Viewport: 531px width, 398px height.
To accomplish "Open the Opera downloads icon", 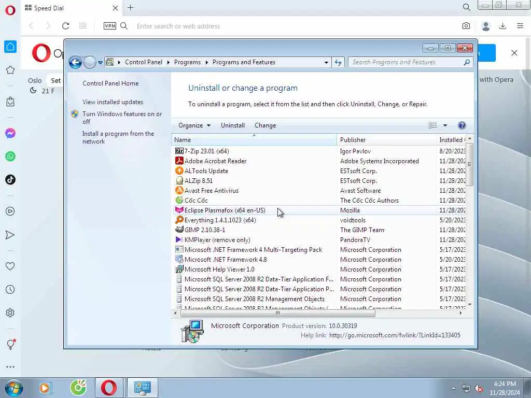I will [503, 26].
